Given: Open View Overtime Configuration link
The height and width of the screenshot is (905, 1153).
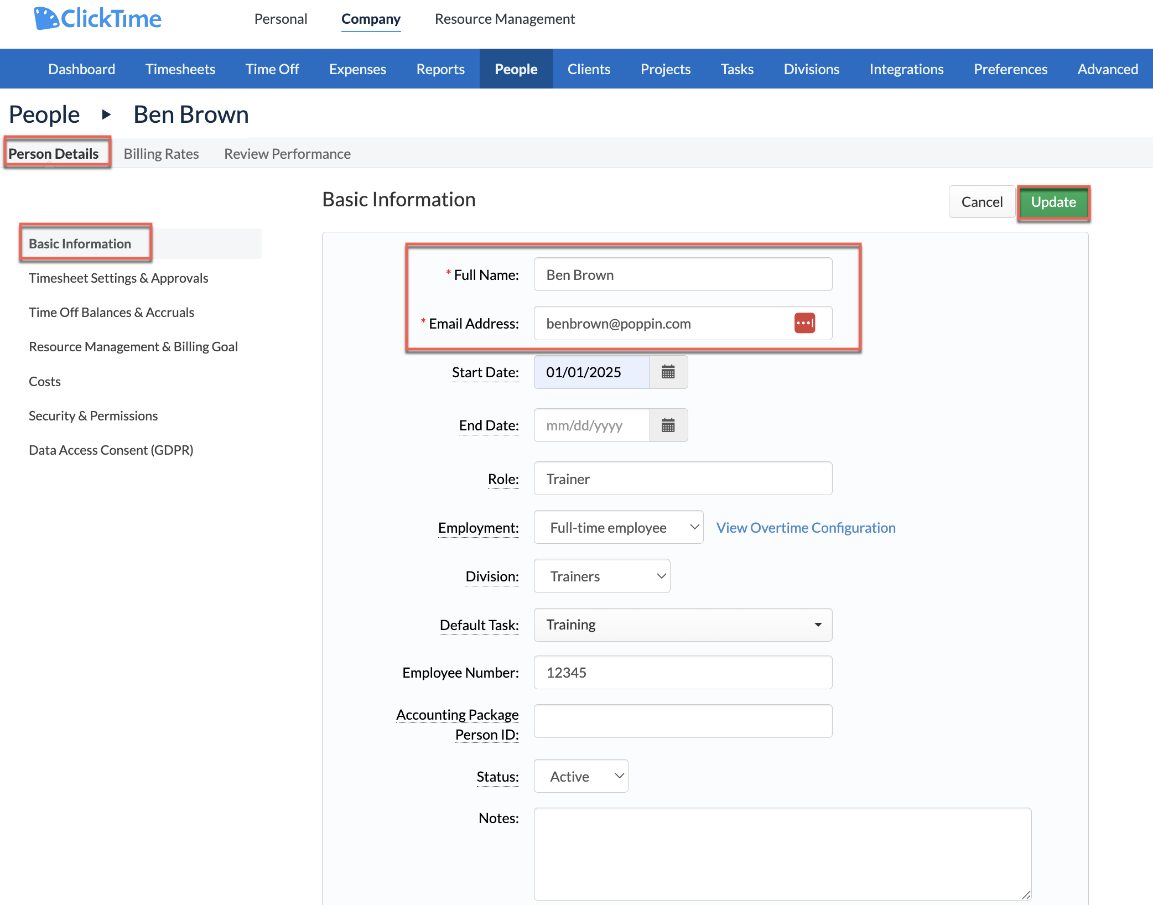Looking at the screenshot, I should coord(806,528).
